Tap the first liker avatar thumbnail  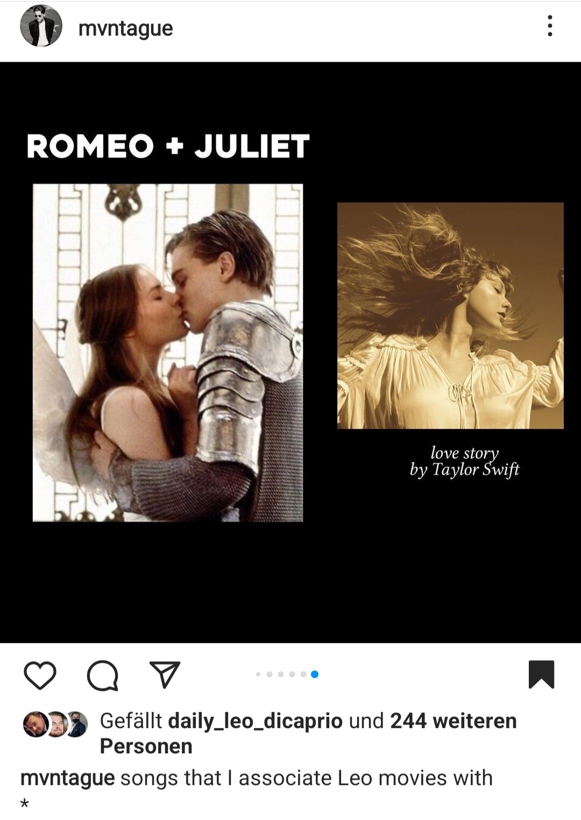pos(34,724)
